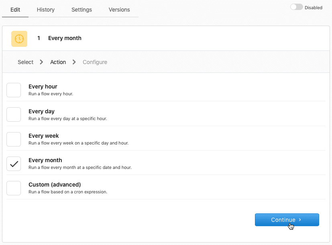This screenshot has height=245, width=332.
Task: Open the Settings tab
Action: [x=81, y=10]
